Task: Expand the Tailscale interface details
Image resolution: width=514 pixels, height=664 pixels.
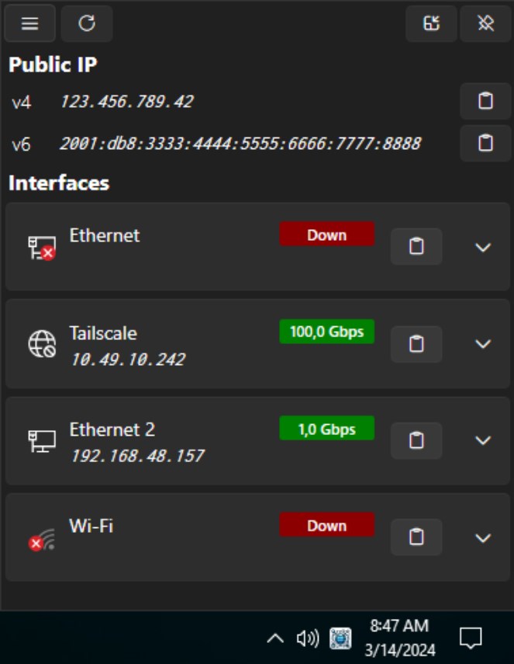Action: [x=481, y=344]
